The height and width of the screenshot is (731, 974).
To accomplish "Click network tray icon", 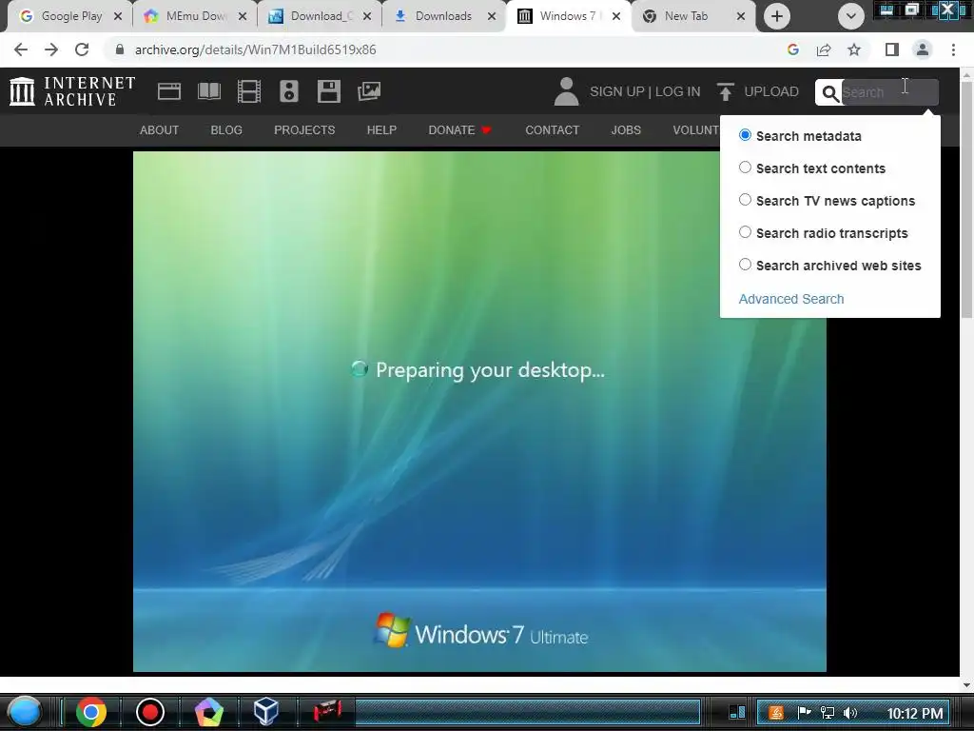I will (x=827, y=713).
